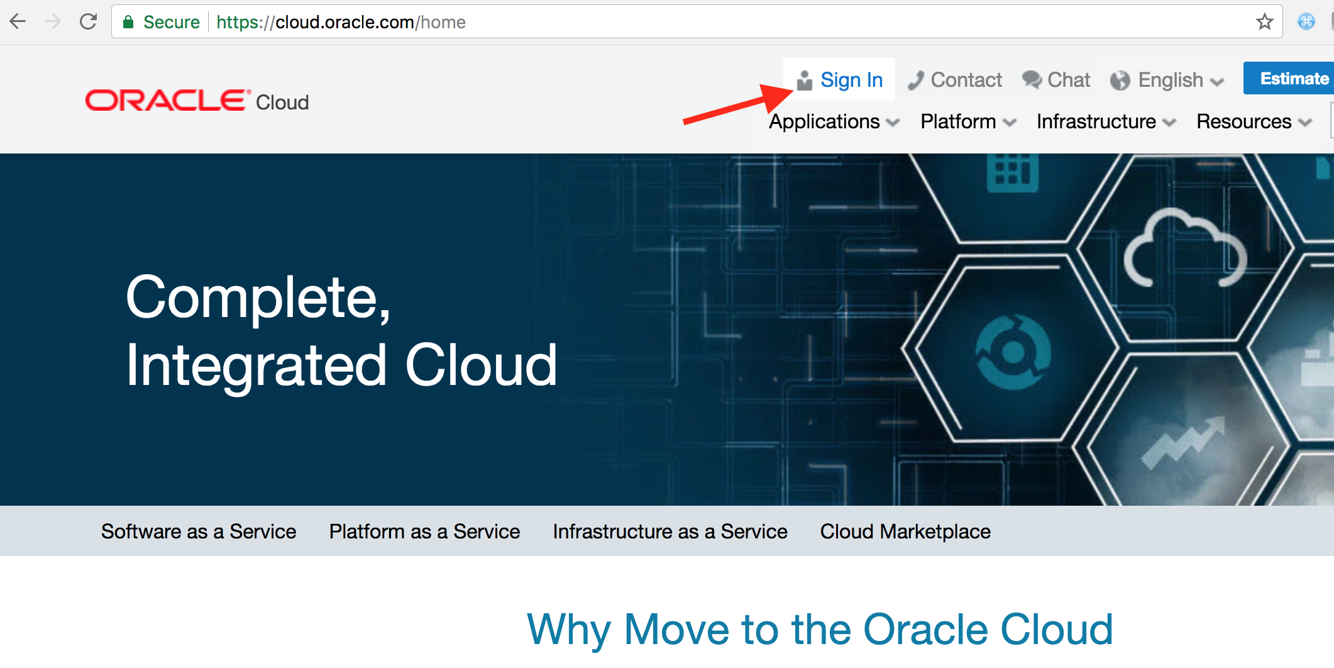Click the cloud hexagon icon in banner
This screenshot has height=668, width=1334.
pos(1185,248)
